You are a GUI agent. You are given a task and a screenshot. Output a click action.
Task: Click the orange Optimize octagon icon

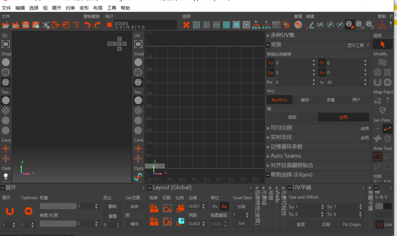28,211
